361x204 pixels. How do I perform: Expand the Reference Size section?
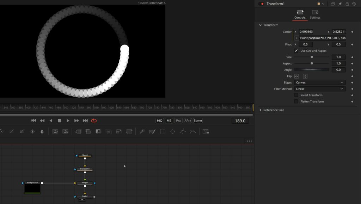coord(272,110)
